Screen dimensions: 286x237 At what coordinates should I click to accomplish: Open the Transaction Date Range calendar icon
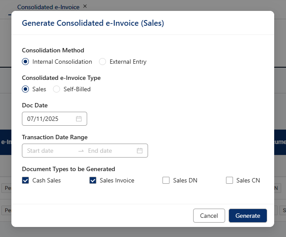[x=140, y=151]
